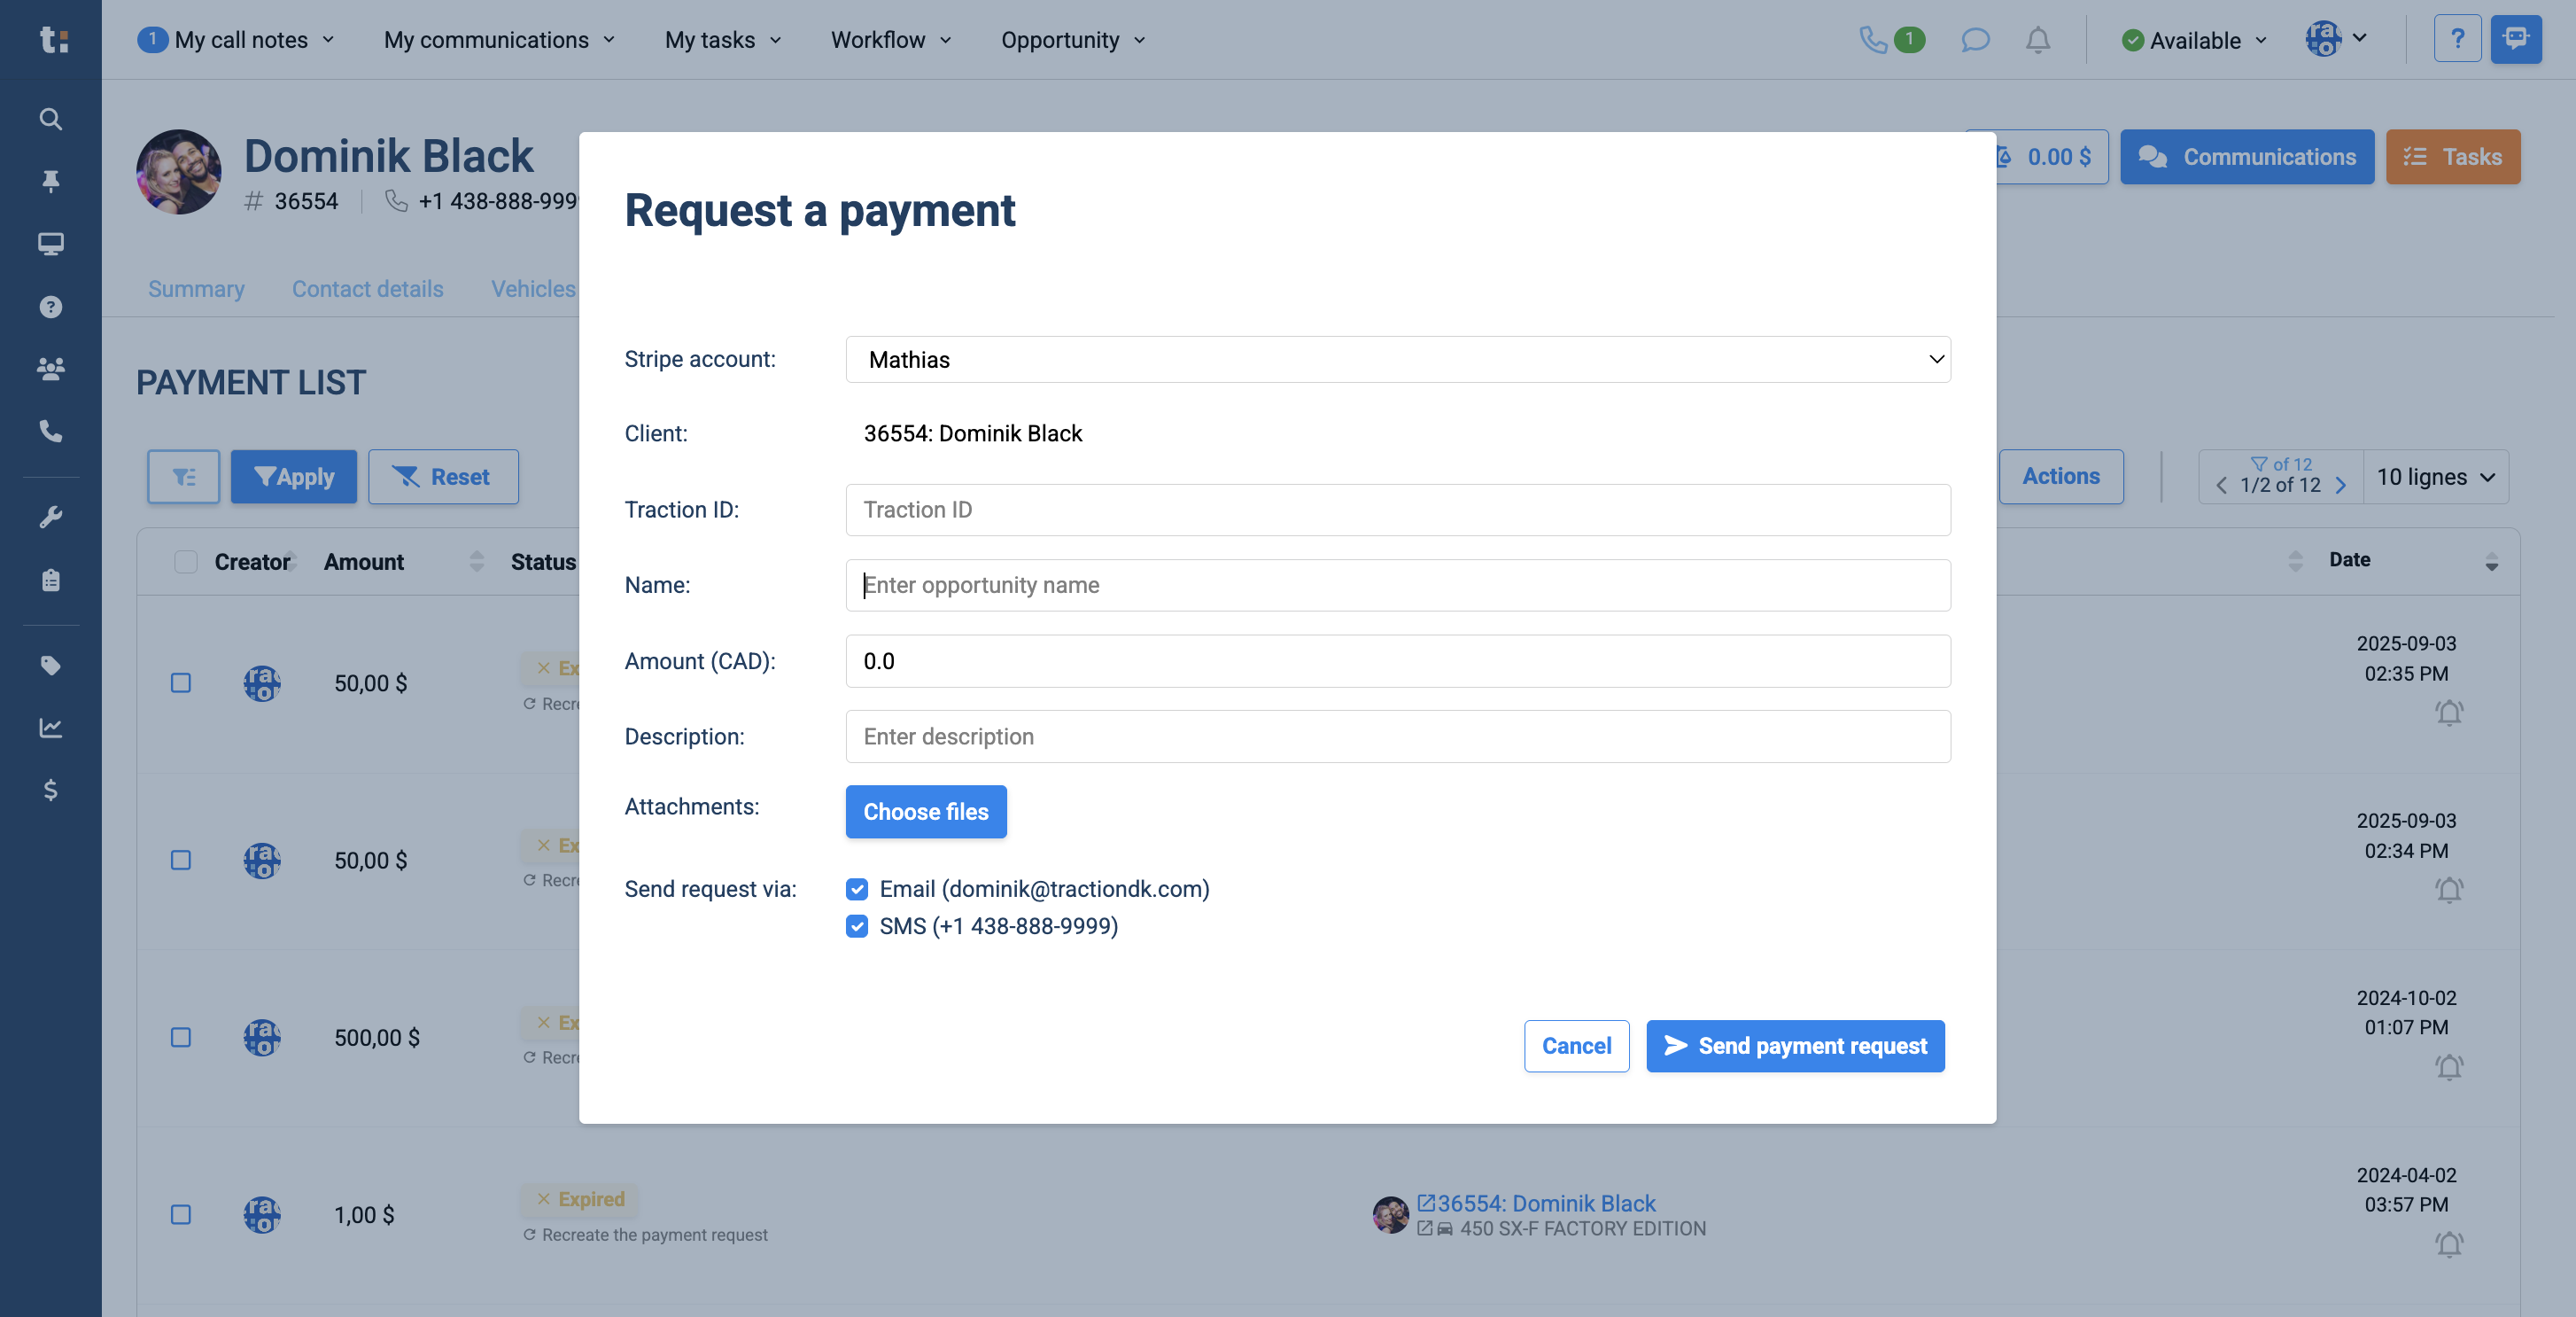Select the pin icon in the sidebar
Viewport: 2576px width, 1317px height.
51,181
